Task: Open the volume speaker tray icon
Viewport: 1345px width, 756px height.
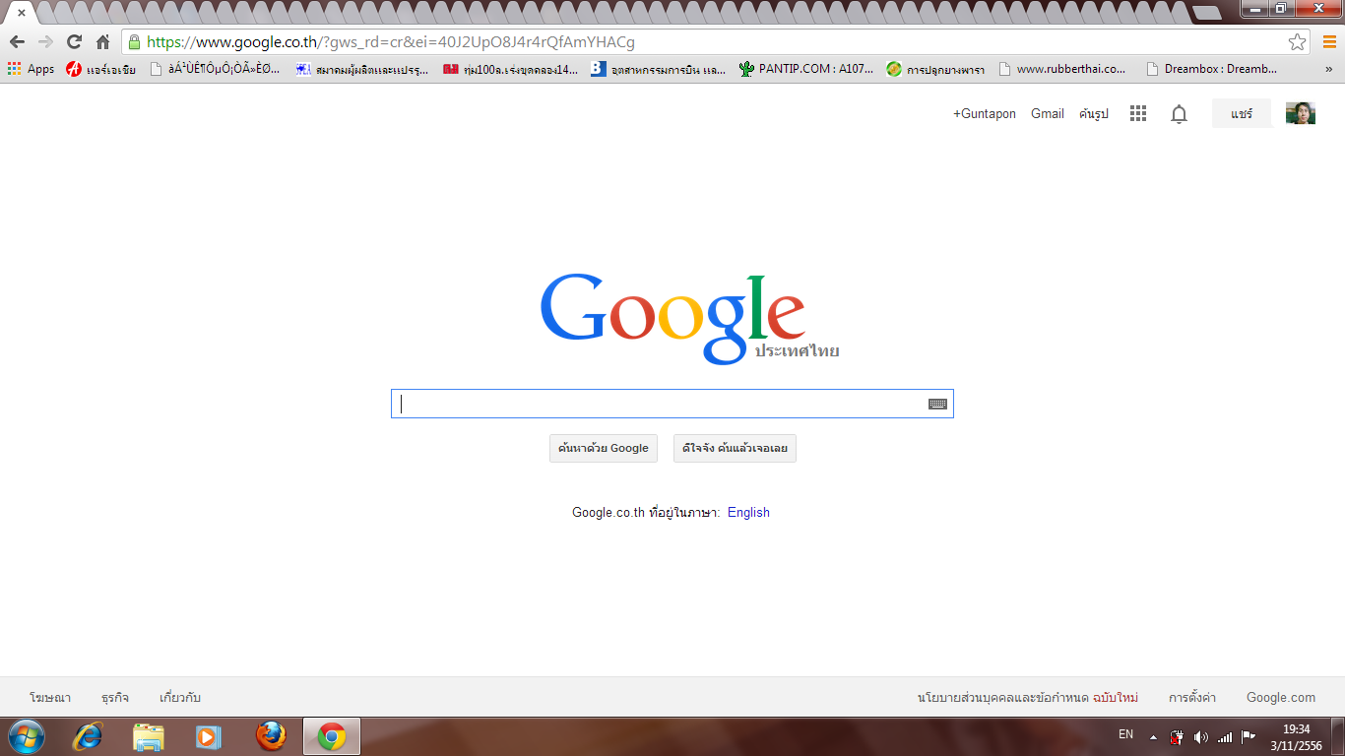Action: coord(1200,736)
